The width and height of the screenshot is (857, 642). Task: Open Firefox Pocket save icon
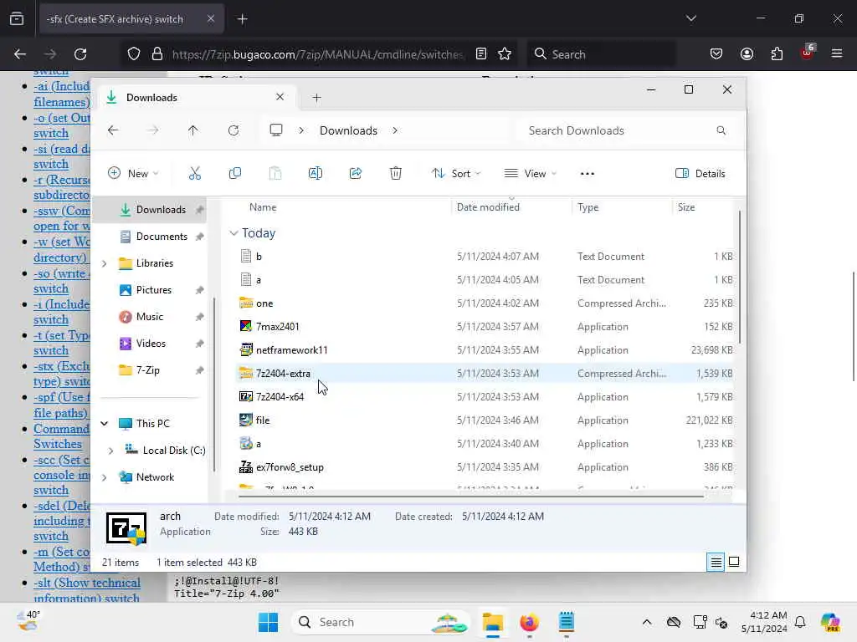tap(716, 54)
